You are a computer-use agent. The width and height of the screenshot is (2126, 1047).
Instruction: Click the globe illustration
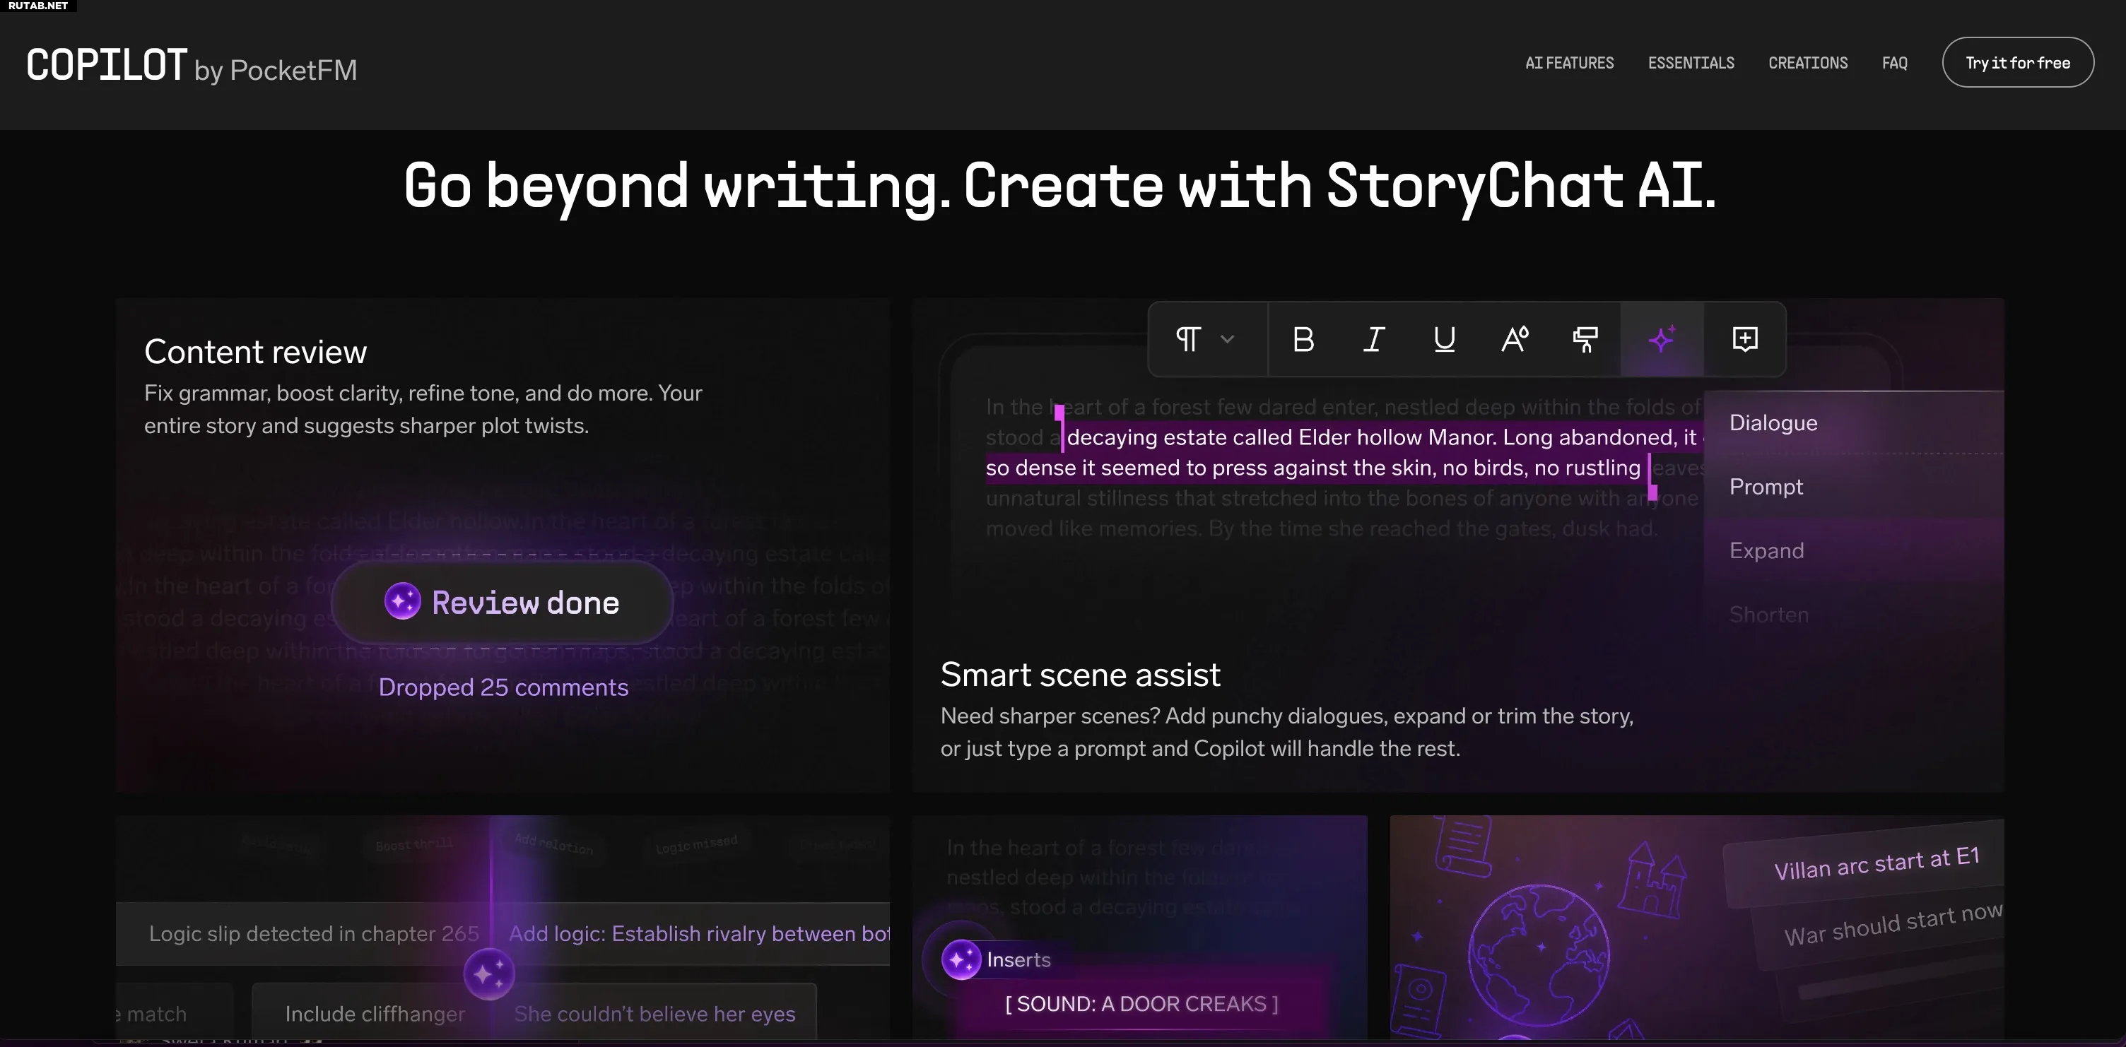pos(1539,954)
